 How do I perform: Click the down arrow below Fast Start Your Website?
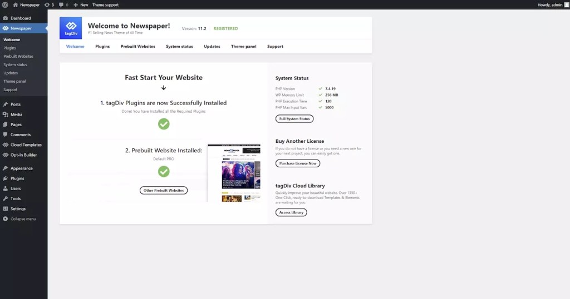[164, 88]
